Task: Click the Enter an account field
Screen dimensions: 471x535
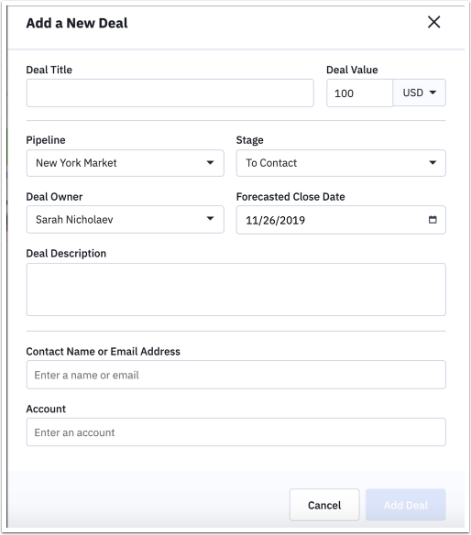Action: pos(236,432)
